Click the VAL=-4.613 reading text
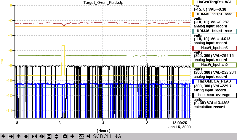 point(220,39)
